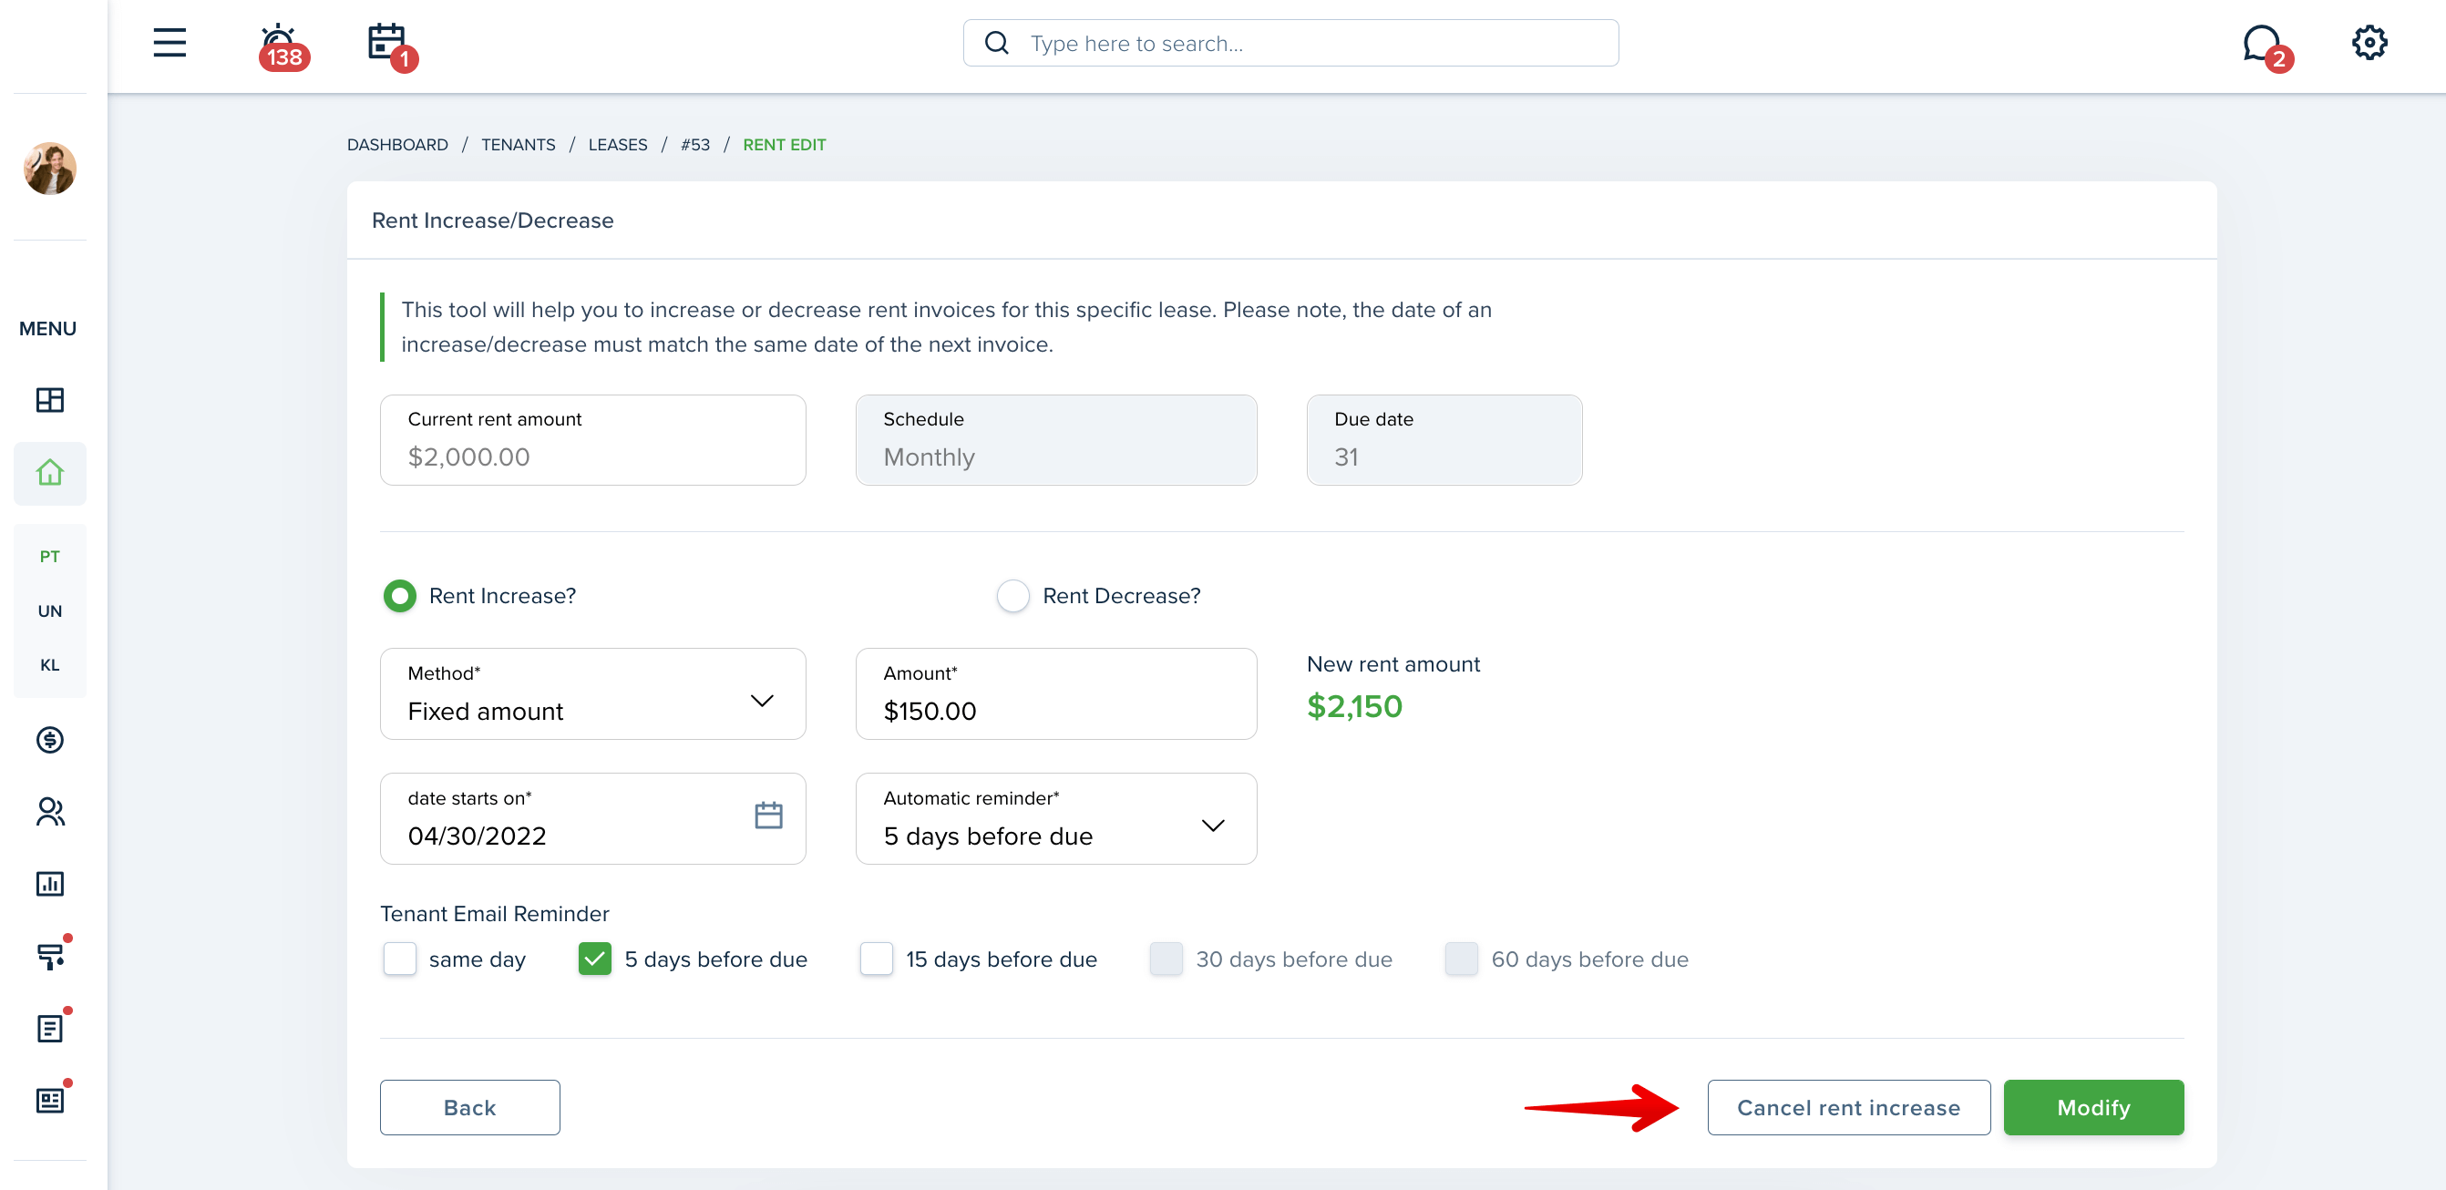Click the search box
Viewport: 2446px width, 1190px height.
point(1290,43)
